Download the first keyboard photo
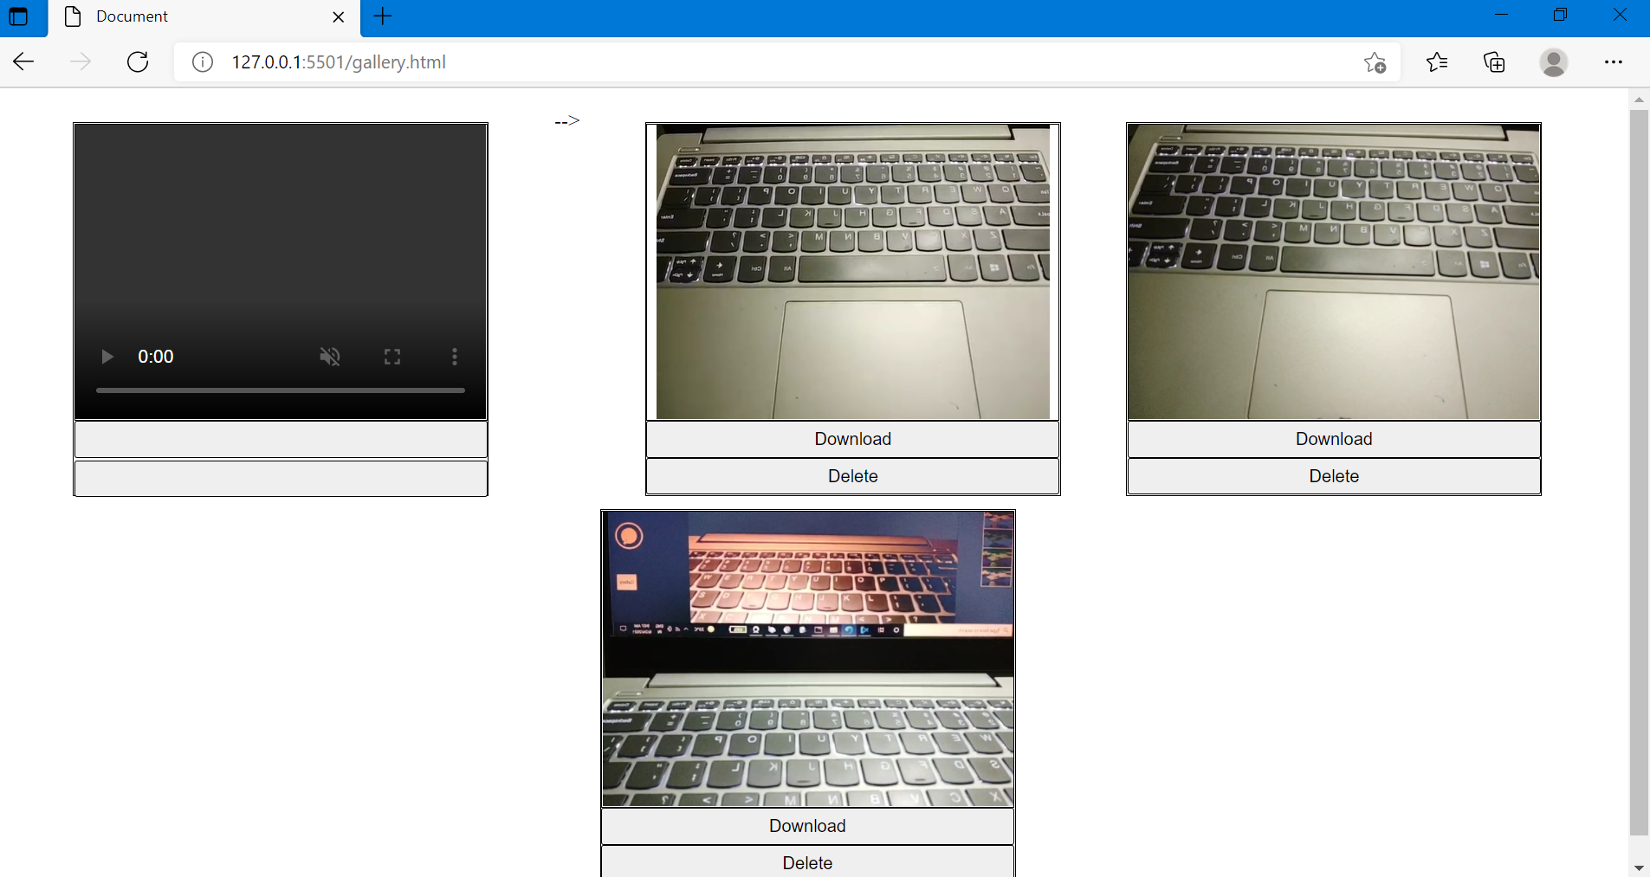Image resolution: width=1650 pixels, height=877 pixels. click(x=853, y=439)
